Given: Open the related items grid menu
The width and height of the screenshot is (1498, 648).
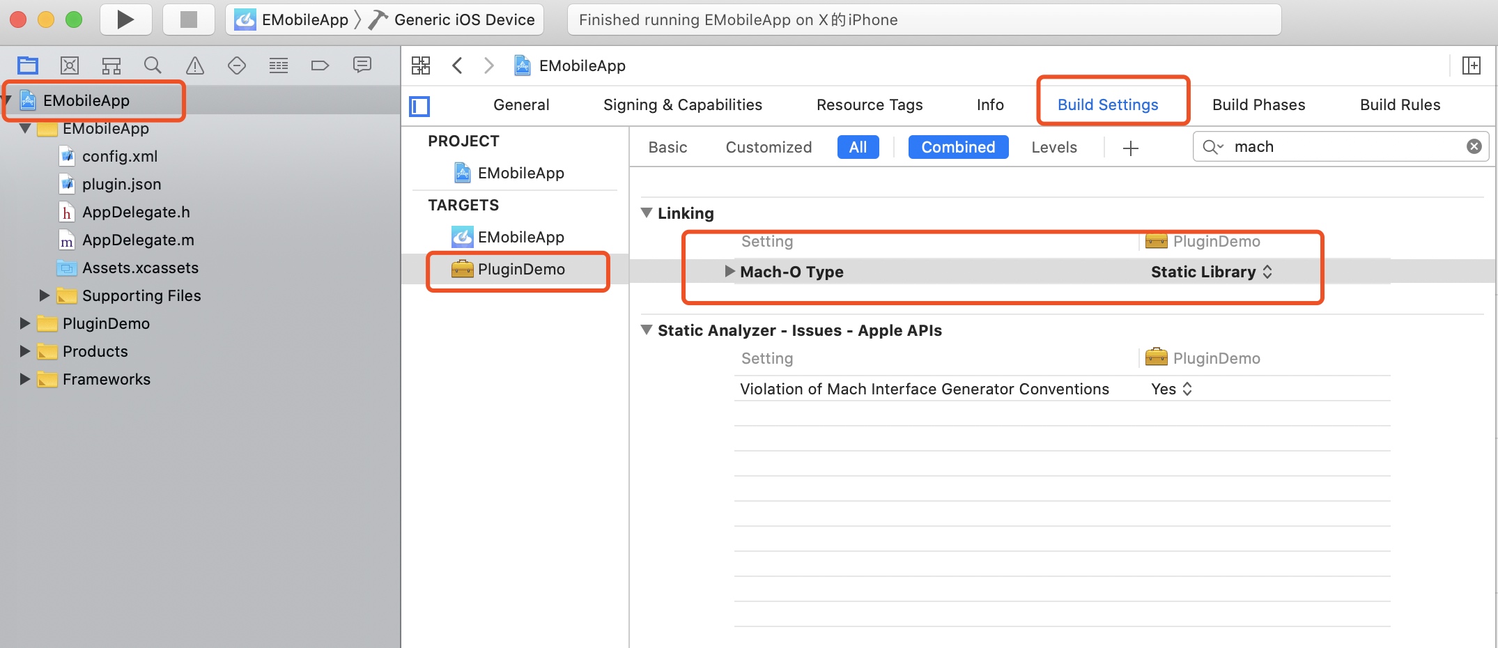Looking at the screenshot, I should (421, 65).
